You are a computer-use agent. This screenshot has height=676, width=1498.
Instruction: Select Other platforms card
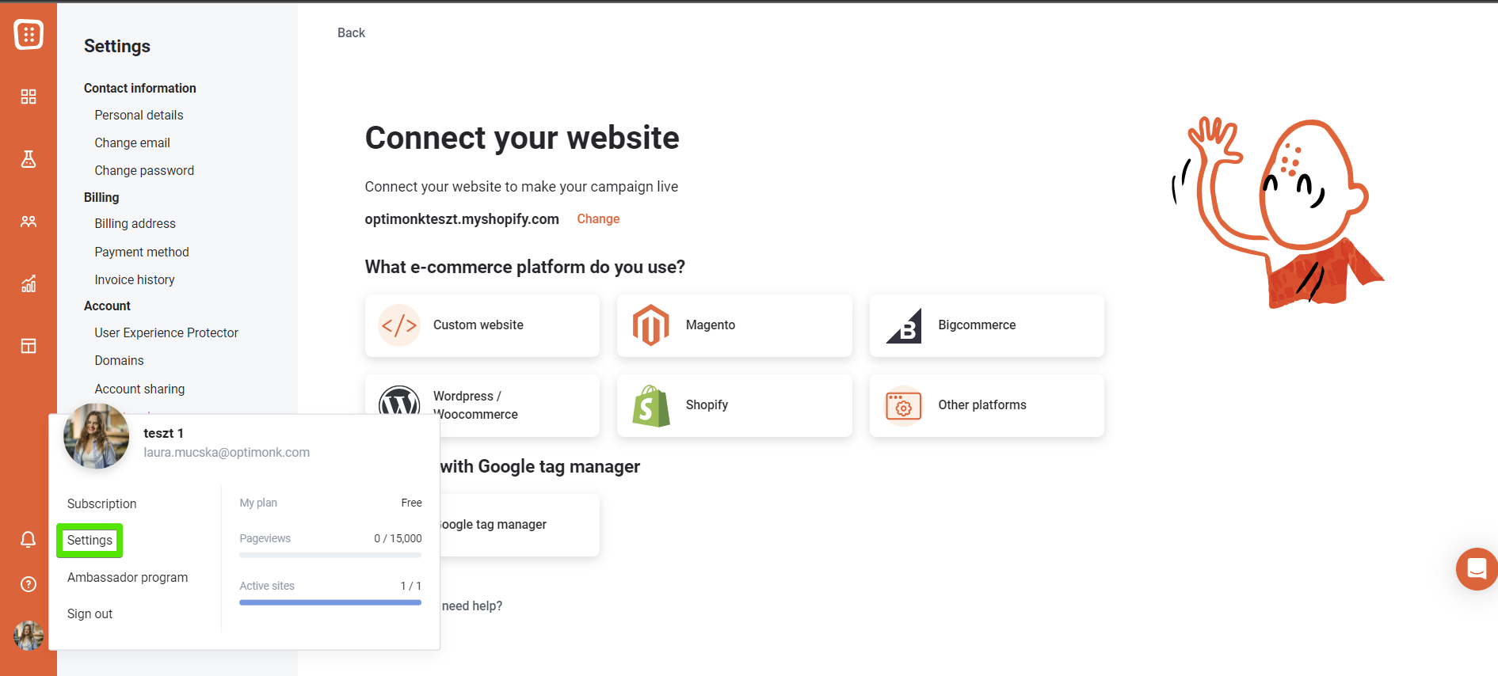point(986,405)
